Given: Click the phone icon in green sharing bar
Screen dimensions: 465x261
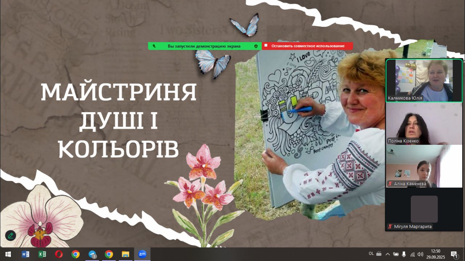Looking at the screenshot, I should pos(154,46).
